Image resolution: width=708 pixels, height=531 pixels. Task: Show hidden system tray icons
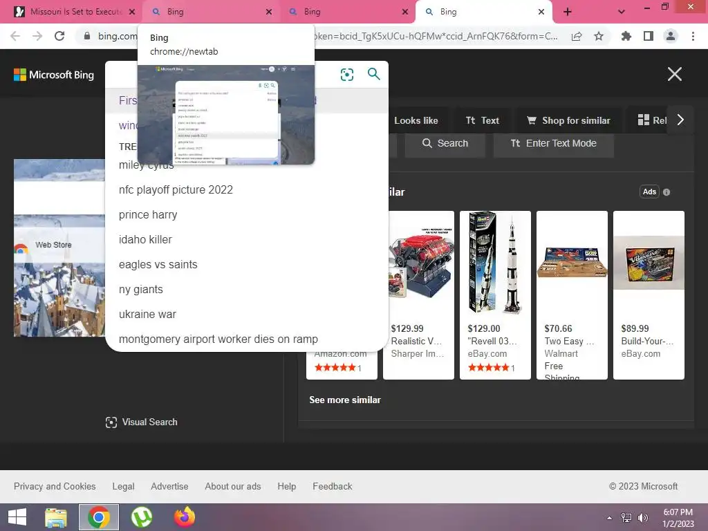[x=610, y=518]
